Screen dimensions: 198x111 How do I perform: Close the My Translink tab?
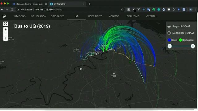(83, 4)
